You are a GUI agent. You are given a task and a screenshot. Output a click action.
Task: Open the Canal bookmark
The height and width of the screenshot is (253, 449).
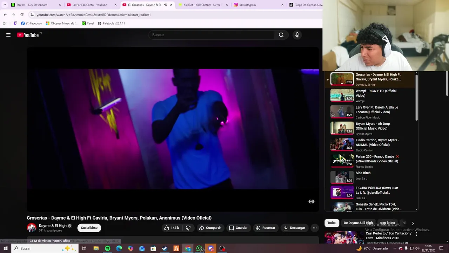[x=88, y=24]
